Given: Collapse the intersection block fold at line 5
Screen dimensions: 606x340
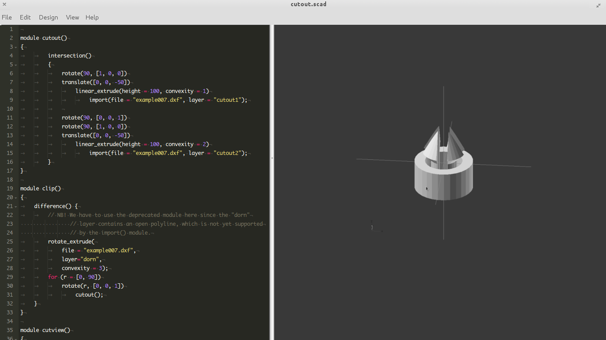Looking at the screenshot, I should point(16,65).
